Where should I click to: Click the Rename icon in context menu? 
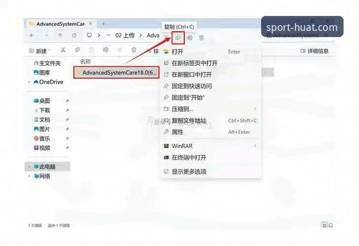coord(190,38)
